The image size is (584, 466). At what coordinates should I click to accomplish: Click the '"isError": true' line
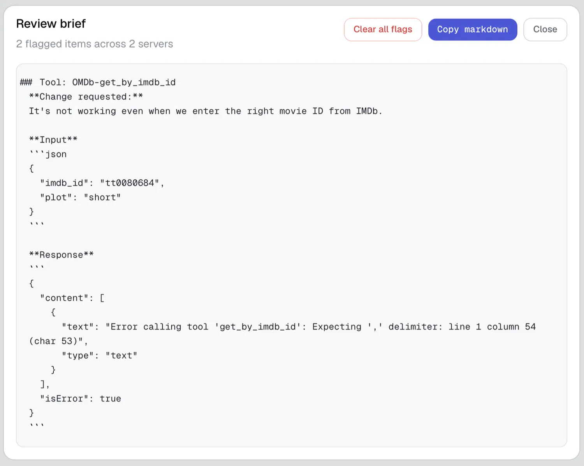(80, 399)
